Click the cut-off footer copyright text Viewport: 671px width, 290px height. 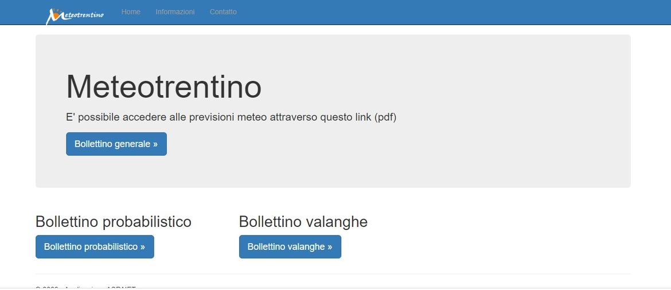85,288
